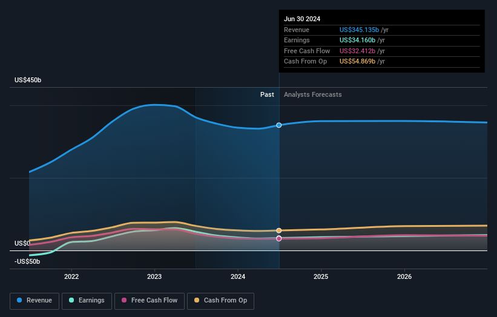This screenshot has width=497, height=317.
Task: Toggle the Earnings legend series
Action: 87,301
